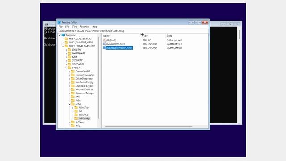286x161 pixels.
Task: Select the WPA key in tree
Action: tap(78, 126)
